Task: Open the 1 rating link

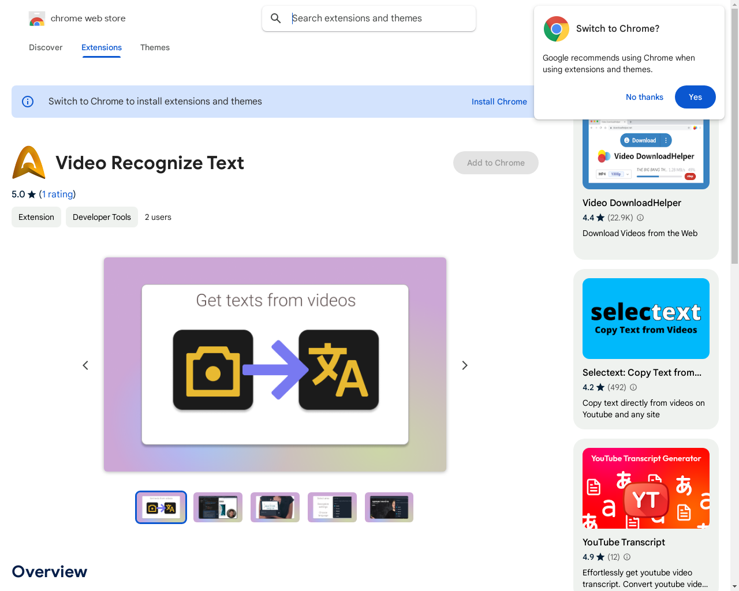Action: pos(57,194)
